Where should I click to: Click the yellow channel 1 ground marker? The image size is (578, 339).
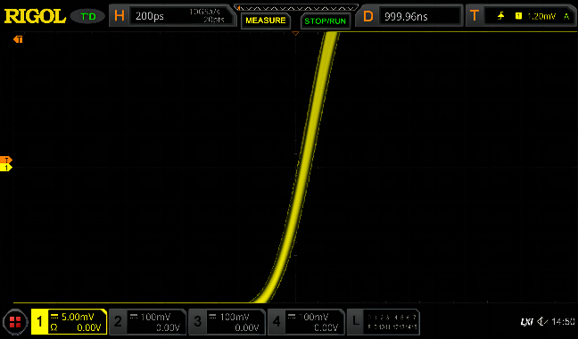click(6, 168)
